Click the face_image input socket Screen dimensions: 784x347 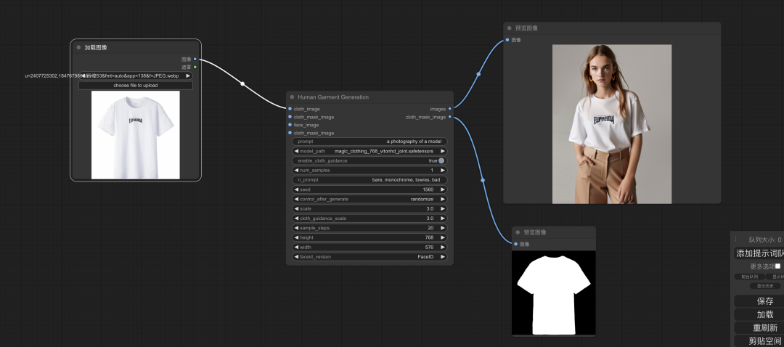coord(290,125)
